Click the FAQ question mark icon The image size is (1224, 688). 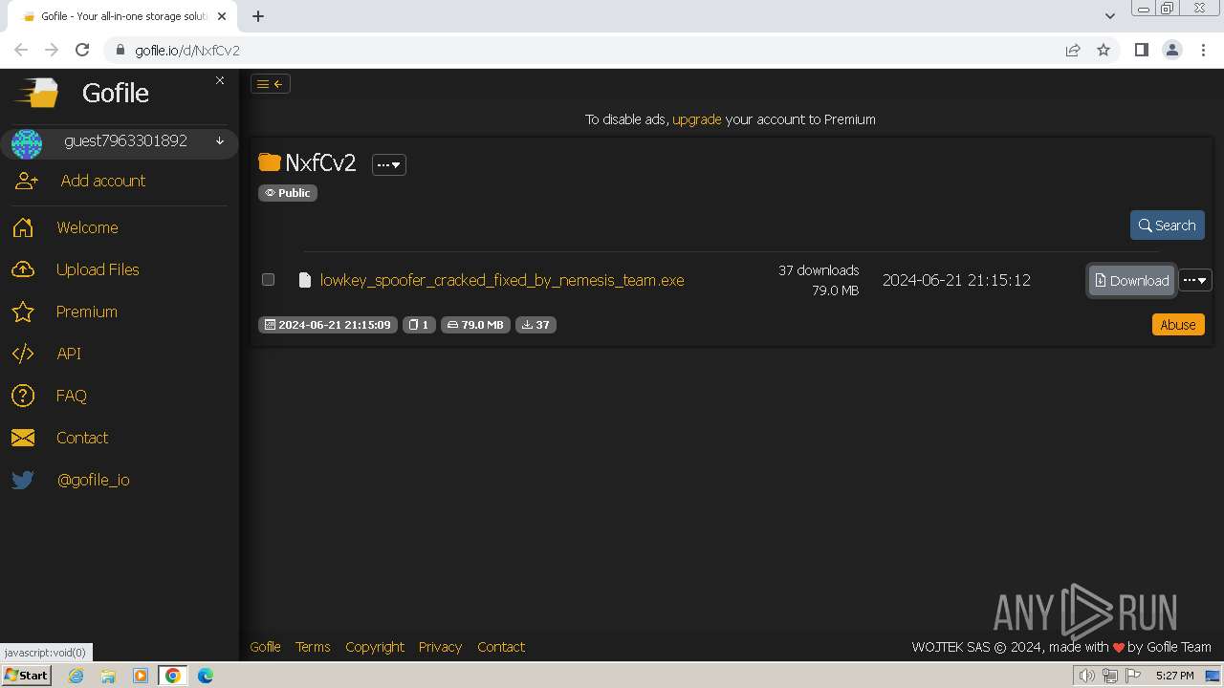pos(23,396)
